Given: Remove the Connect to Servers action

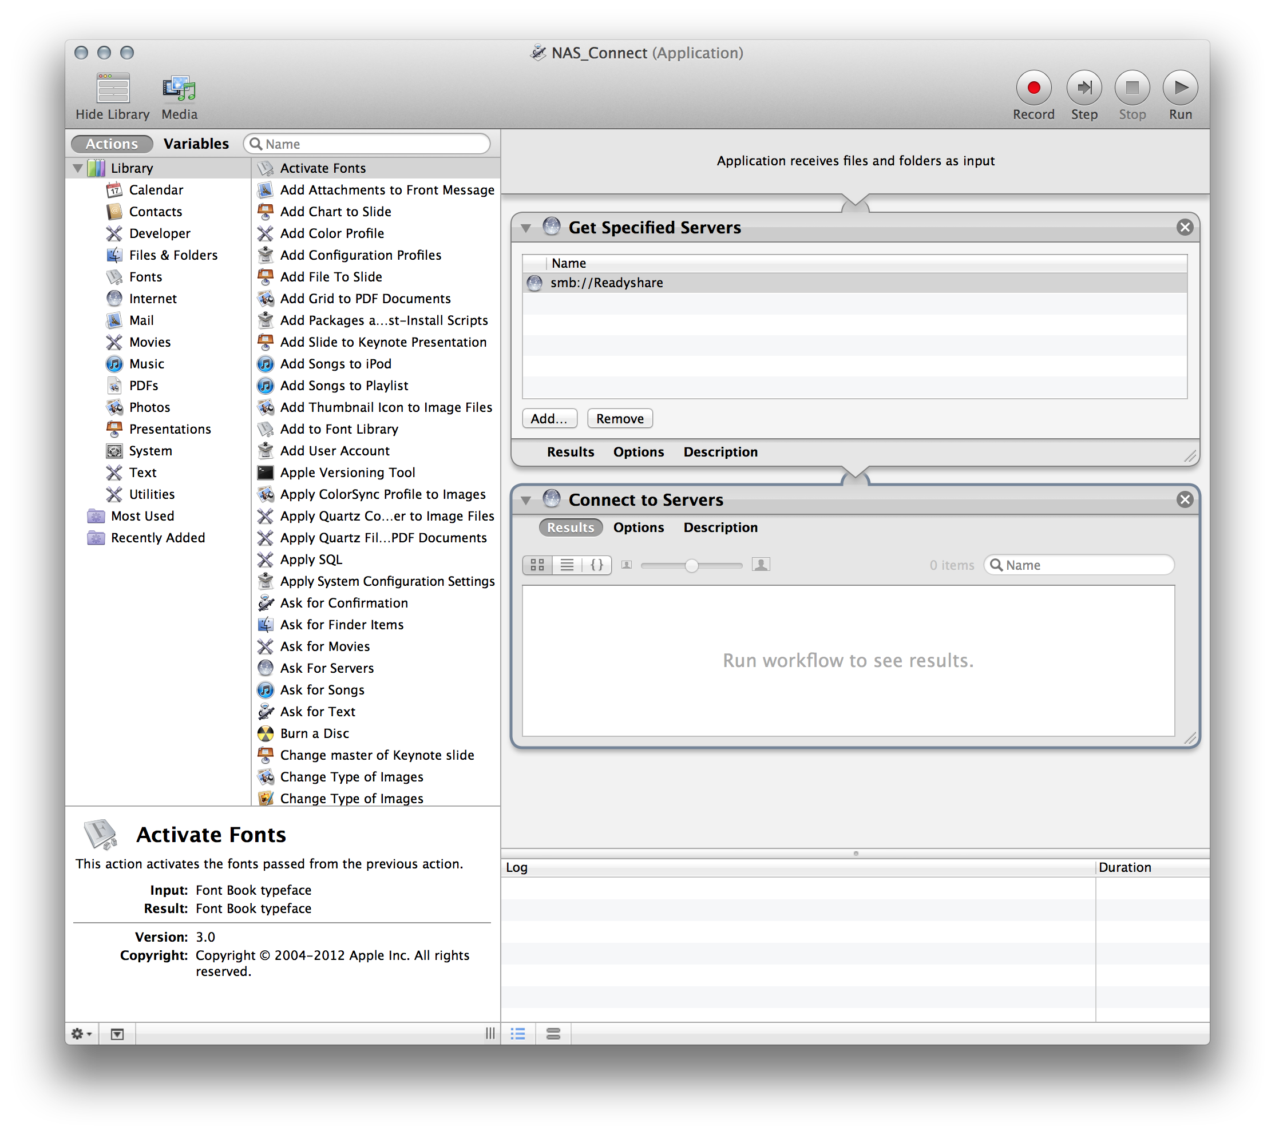Looking at the screenshot, I should tap(1185, 499).
